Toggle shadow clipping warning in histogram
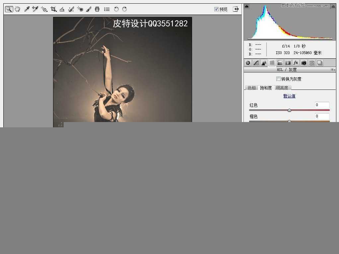339x254 pixels. click(247, 6)
